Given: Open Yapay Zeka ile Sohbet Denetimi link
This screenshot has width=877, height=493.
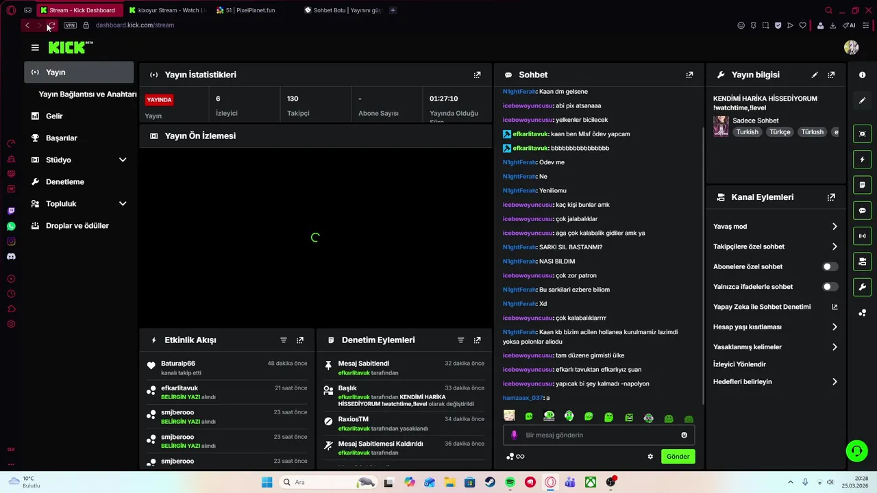Looking at the screenshot, I should pos(775,307).
